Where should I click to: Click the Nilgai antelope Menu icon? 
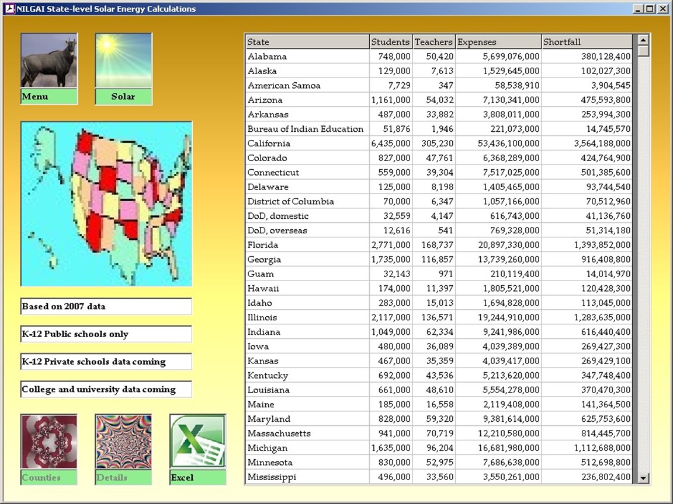pyautogui.click(x=49, y=61)
